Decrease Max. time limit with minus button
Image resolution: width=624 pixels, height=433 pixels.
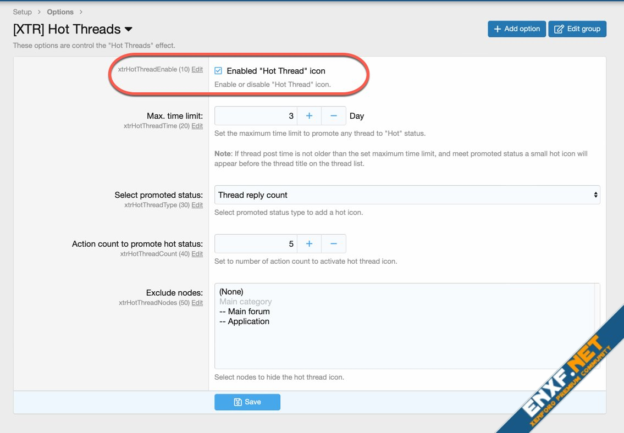333,116
